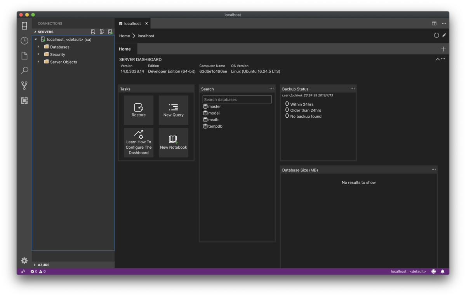Collapse the localhost server node
Image resolution: width=466 pixels, height=297 pixels.
click(36, 39)
